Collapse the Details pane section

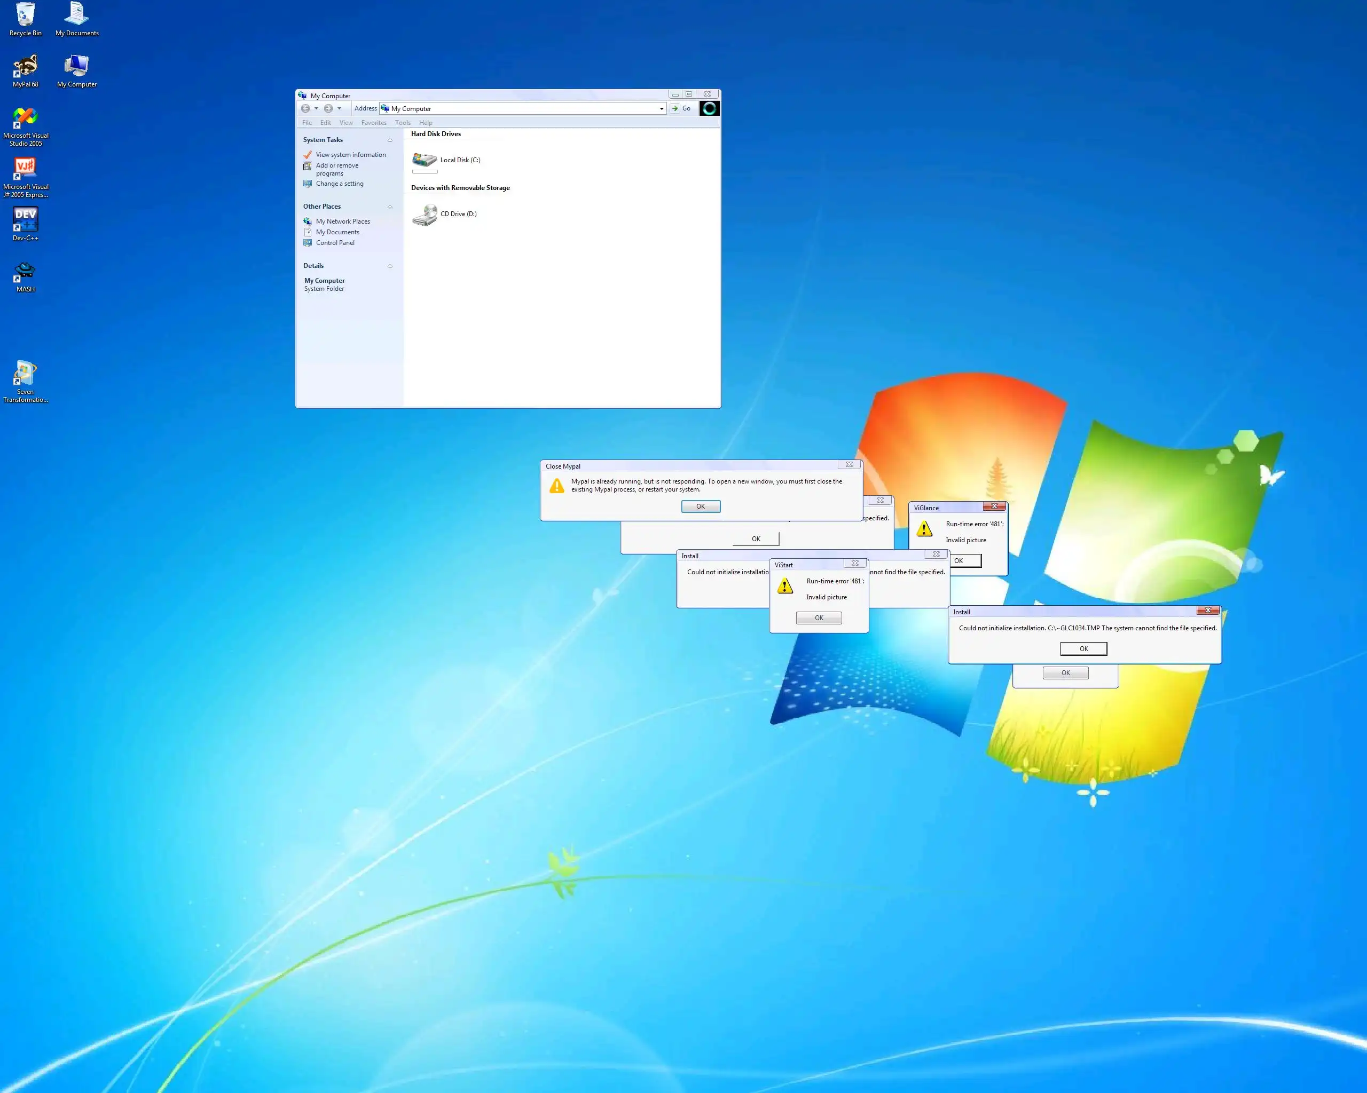click(390, 266)
